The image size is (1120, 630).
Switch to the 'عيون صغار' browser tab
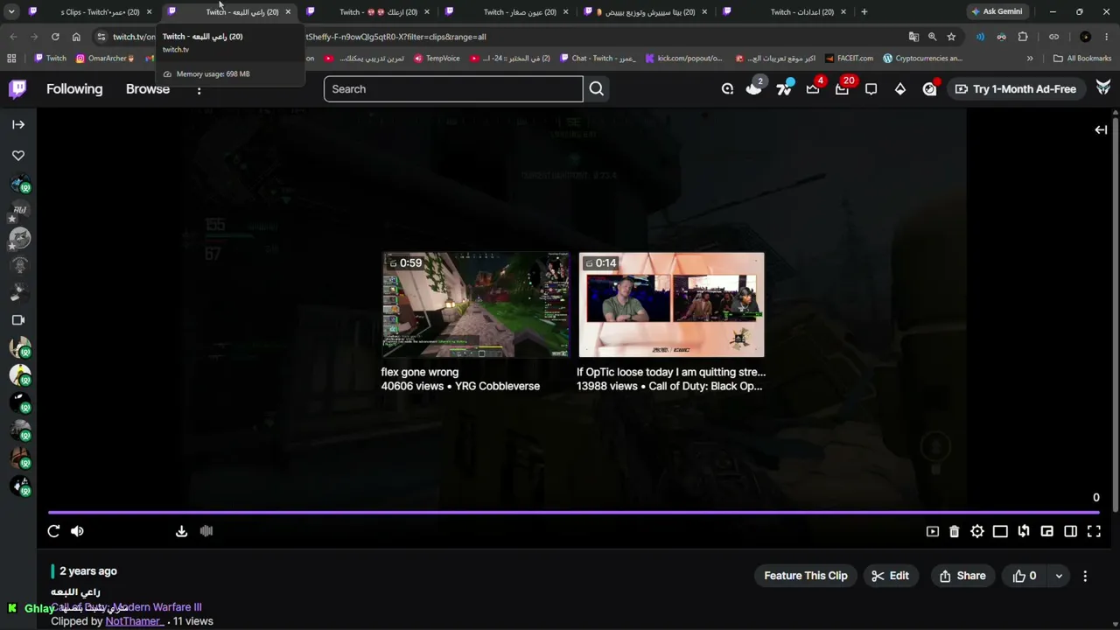(x=507, y=12)
